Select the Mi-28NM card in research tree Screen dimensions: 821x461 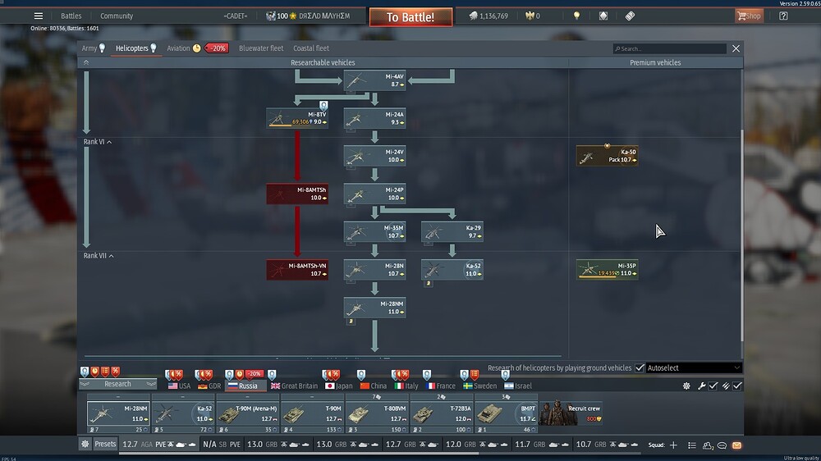coord(374,308)
